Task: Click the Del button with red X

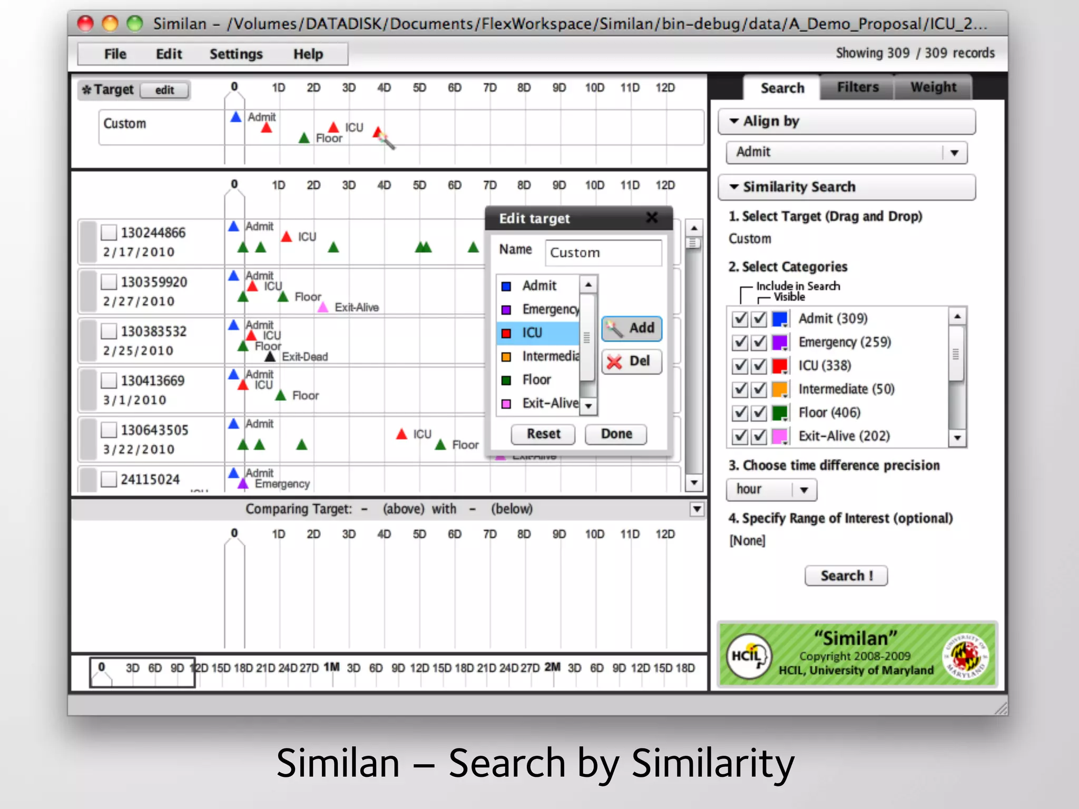Action: (631, 361)
